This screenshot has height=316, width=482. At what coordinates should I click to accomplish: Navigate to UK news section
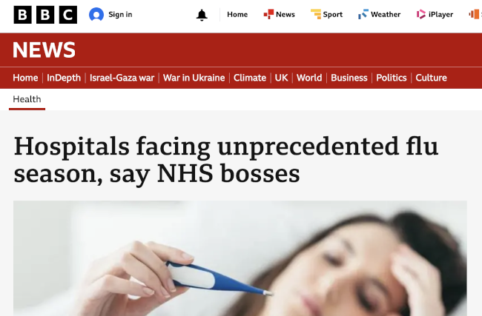[281, 78]
